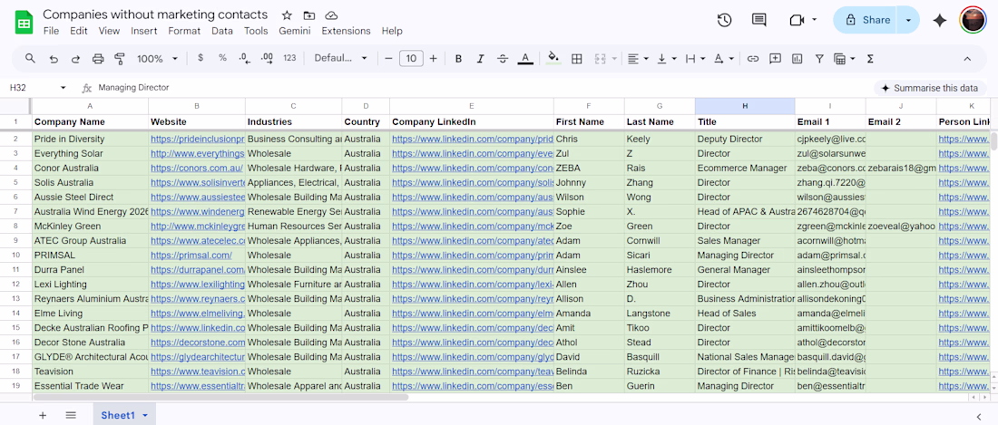
Task: Insert a chart
Action: (x=797, y=58)
